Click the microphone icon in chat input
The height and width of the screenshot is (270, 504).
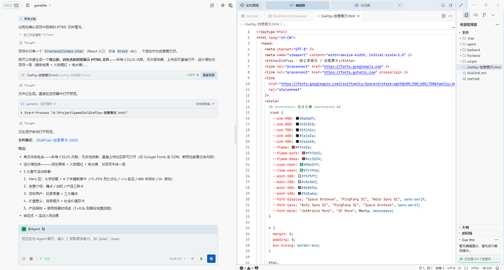tap(201, 258)
